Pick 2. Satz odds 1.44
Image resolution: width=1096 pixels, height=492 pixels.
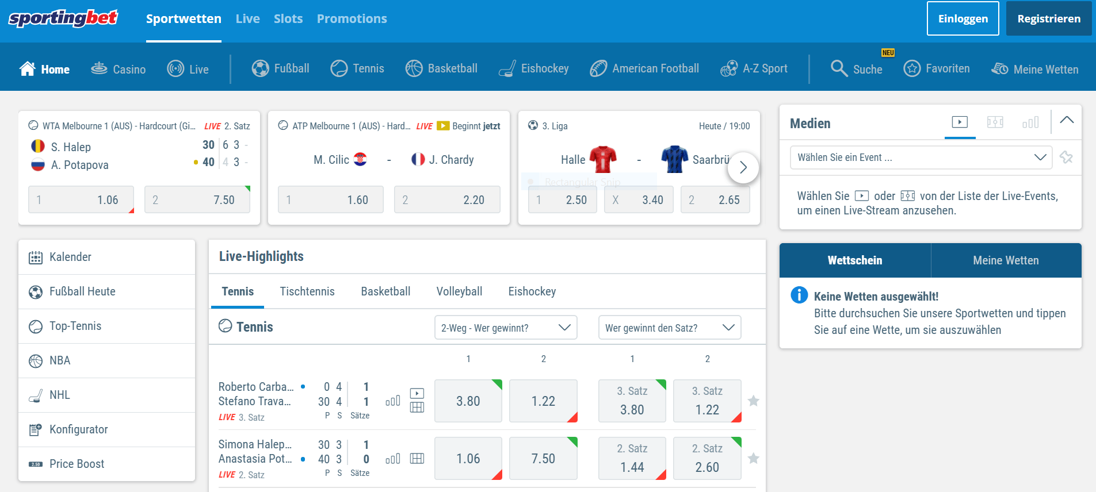(x=632, y=459)
